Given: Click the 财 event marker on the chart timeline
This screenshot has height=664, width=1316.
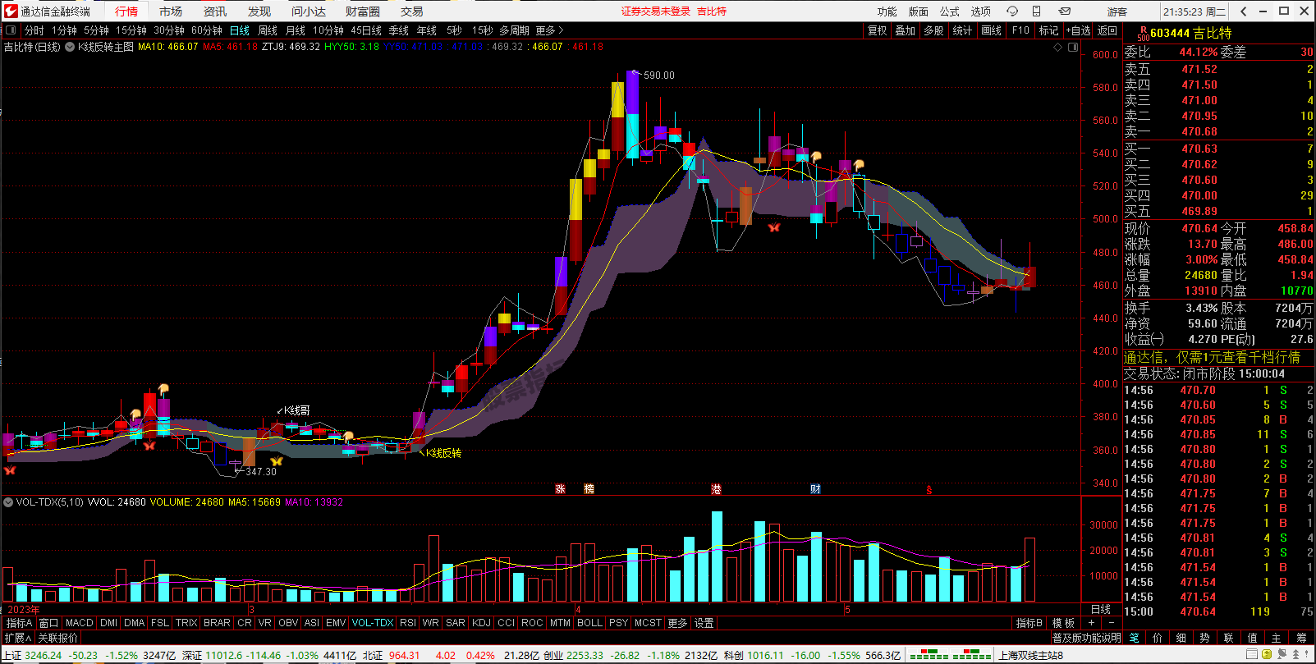Looking at the screenshot, I should click(x=815, y=489).
